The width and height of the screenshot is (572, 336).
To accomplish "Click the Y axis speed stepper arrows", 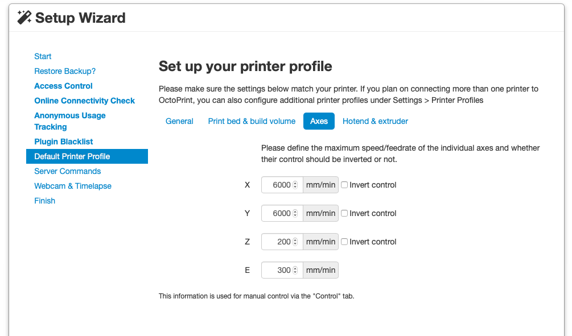I will click(x=295, y=213).
